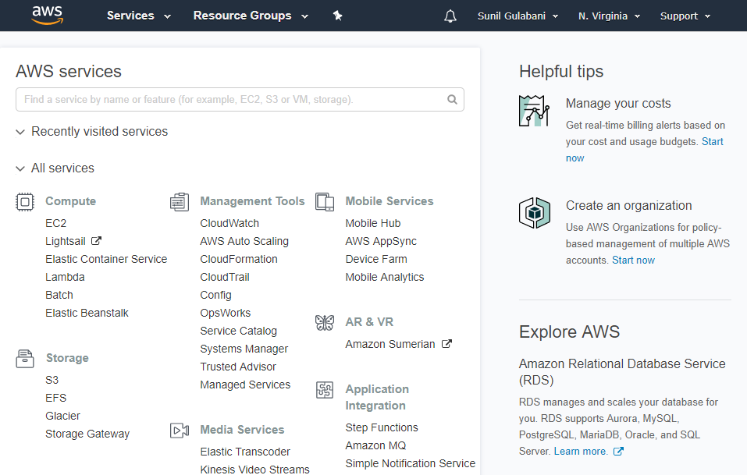Viewport: 747px width, 475px height.
Task: Click the Management Tools clipboard icon
Action: tap(180, 202)
